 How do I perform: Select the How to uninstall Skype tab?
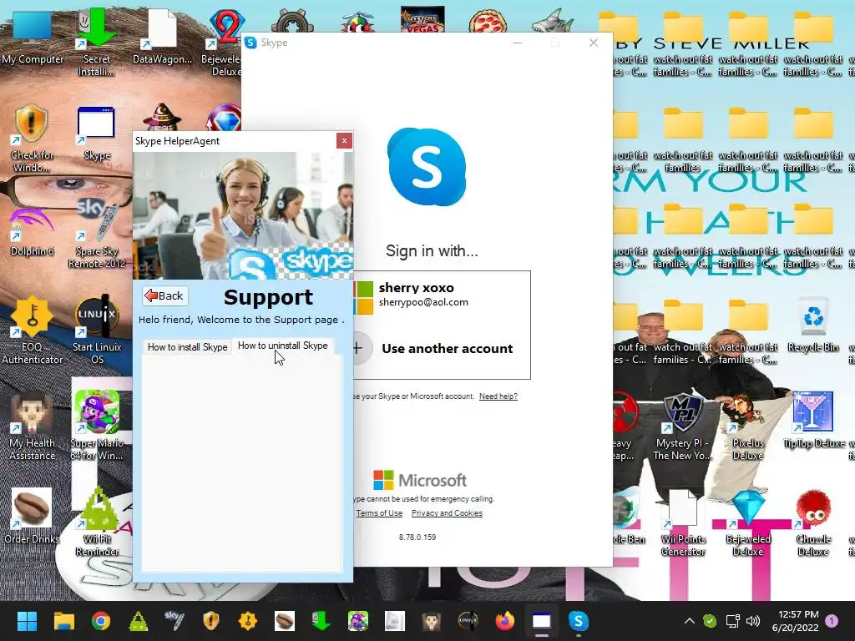pos(283,346)
